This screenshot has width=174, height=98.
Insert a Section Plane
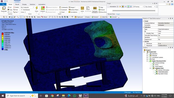73,10
